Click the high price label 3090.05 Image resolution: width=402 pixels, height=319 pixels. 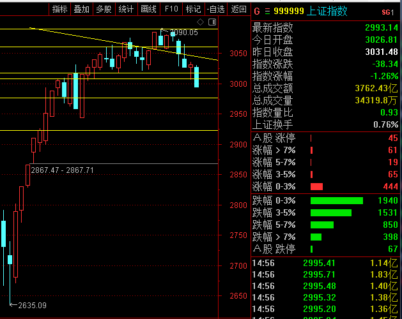[x=183, y=33]
